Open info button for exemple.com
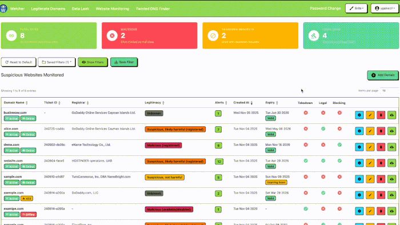Screen dimensions: 400x225 (359, 195)
